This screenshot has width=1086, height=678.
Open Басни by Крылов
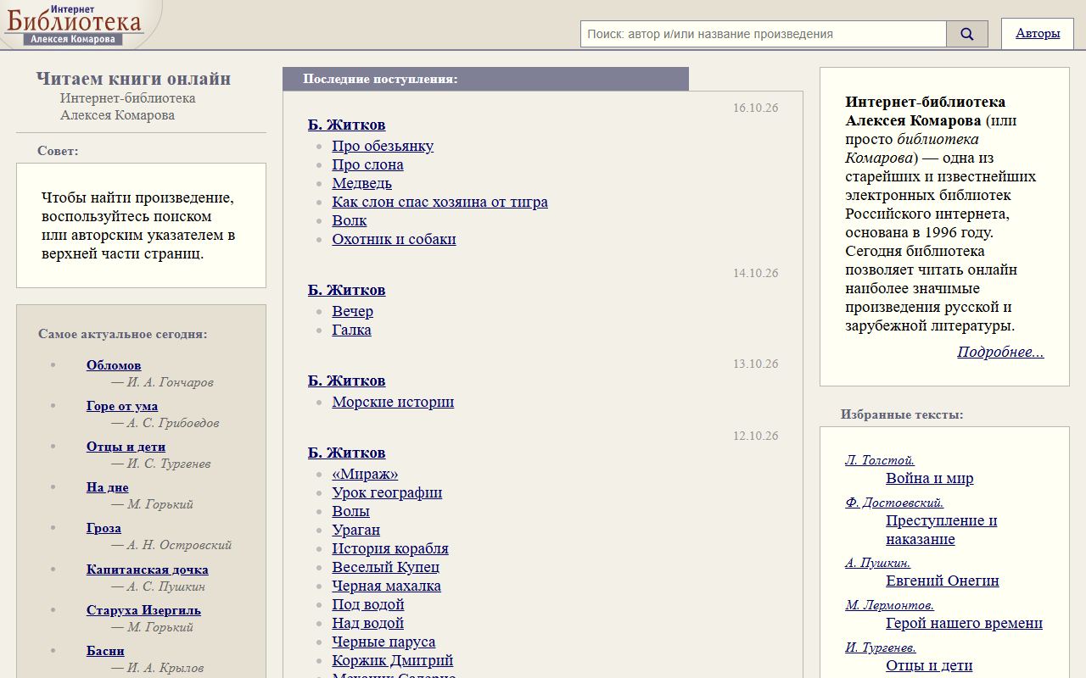[105, 651]
